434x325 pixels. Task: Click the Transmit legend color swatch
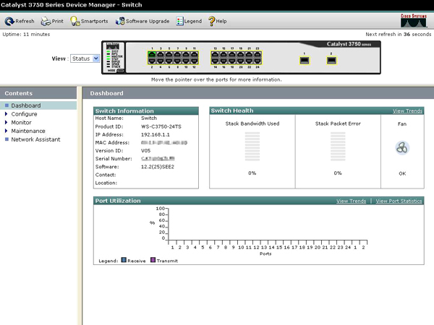pyautogui.click(x=153, y=260)
